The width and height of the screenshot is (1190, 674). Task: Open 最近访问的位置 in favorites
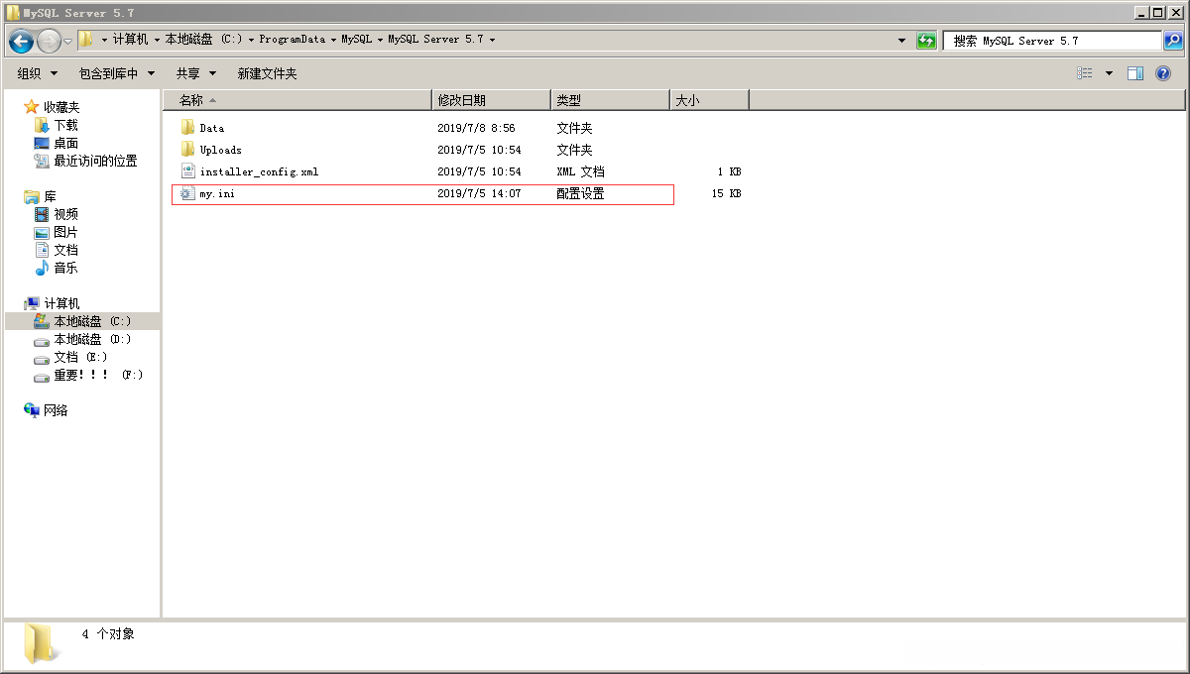pos(95,162)
